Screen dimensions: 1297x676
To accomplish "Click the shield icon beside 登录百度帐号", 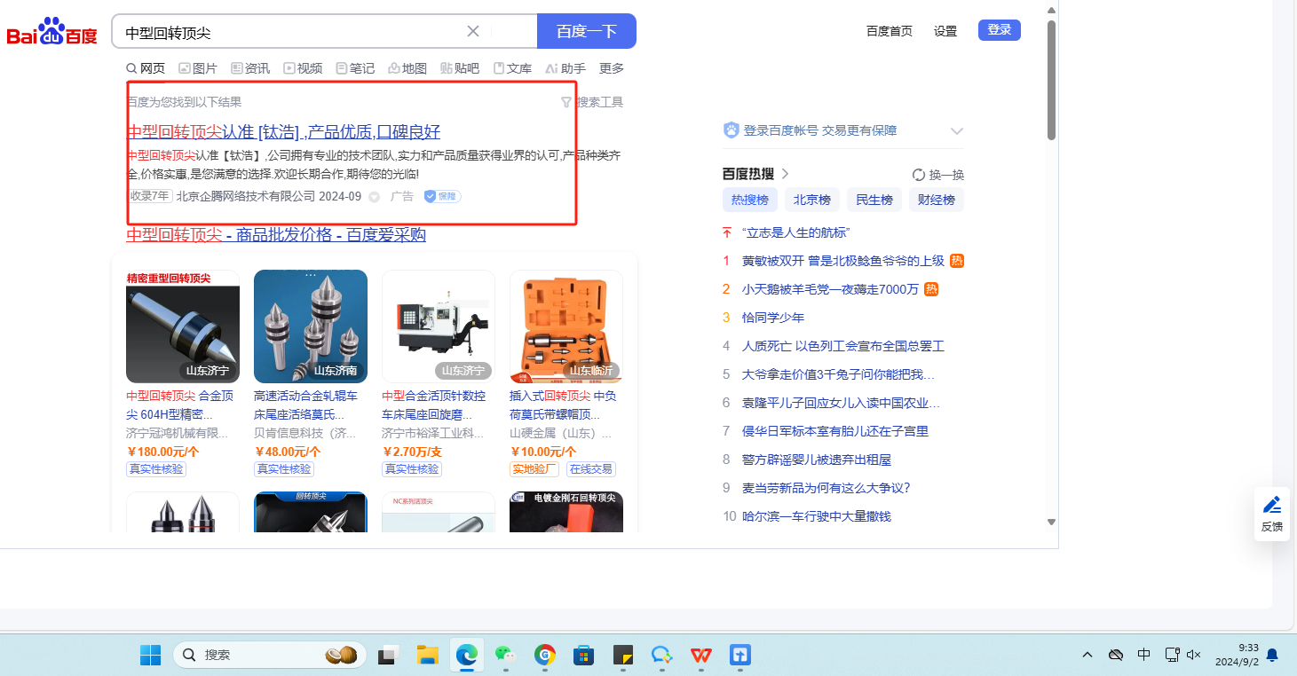I will coord(732,130).
